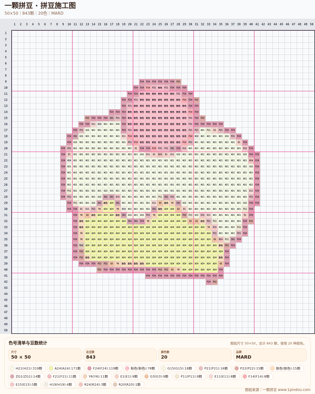Select row header number 30
Viewport: 315px width, 394px height.
[6, 209]
